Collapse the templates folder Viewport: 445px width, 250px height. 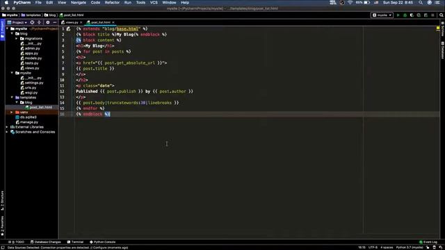(13, 97)
